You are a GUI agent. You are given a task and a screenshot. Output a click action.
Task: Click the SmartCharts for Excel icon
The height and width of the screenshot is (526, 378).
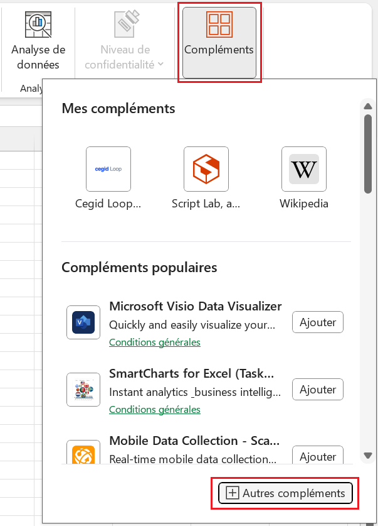83,390
